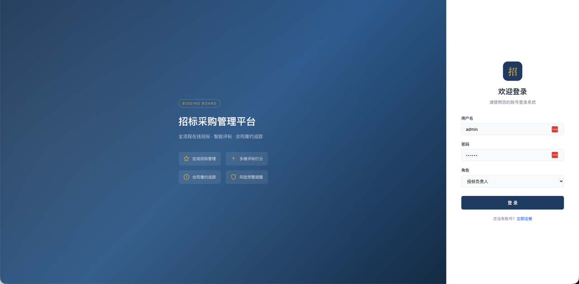579x284 pixels.
Task: Open the 立即注册 registration link
Action: tap(524, 219)
